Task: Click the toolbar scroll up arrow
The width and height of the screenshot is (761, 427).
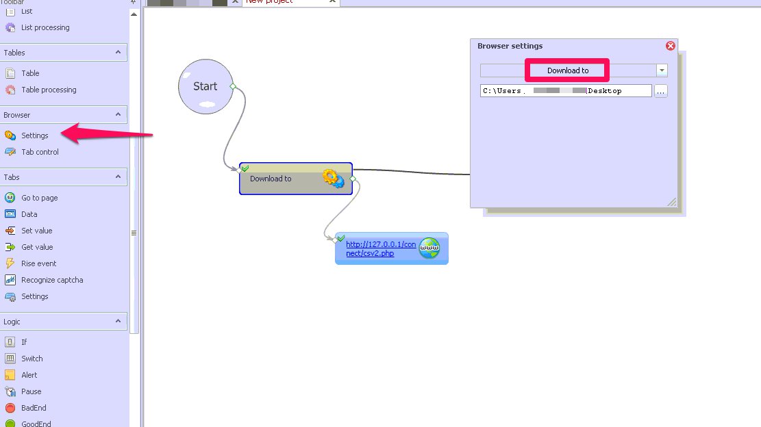Action: coord(134,14)
